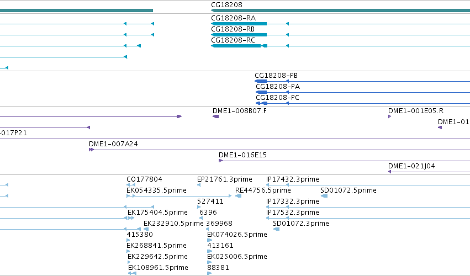Screen dimensions: 470x276
Task: Select the EP21761.3prime EST arrow
Action: pyautogui.click(x=199, y=185)
